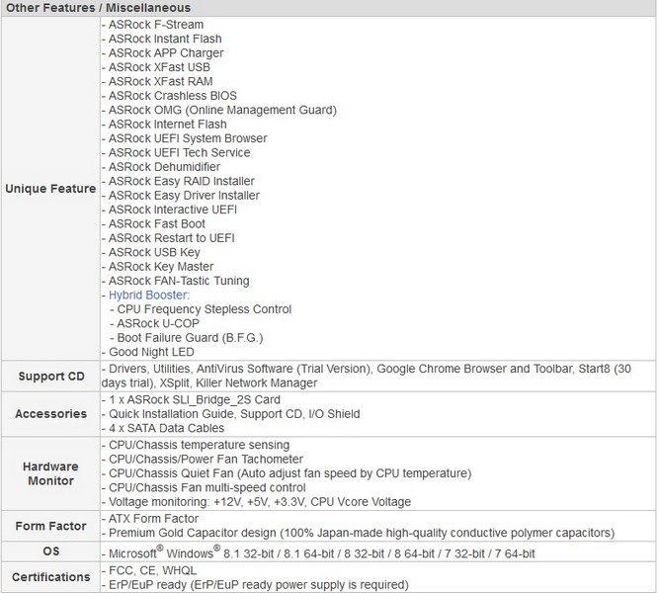Screen dimensions: 659x593
Task: Click the 'CPU/Chassis Quiet Fan' line
Action: [x=287, y=473]
